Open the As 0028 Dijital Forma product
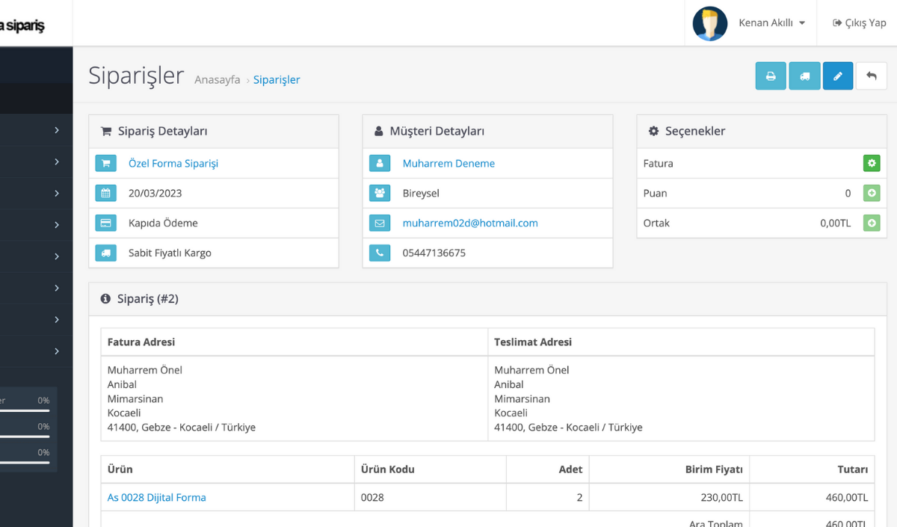 click(x=156, y=497)
